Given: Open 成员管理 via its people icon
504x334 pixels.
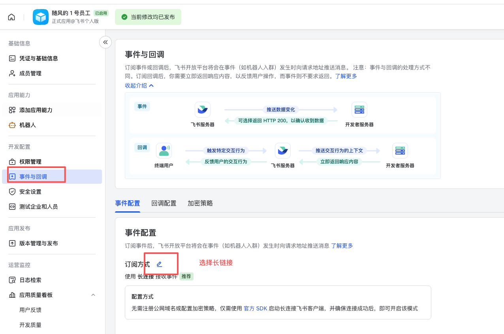Looking at the screenshot, I should click(12, 73).
